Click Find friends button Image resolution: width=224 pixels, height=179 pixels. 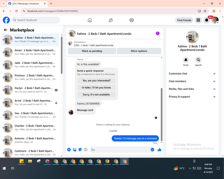(184, 20)
